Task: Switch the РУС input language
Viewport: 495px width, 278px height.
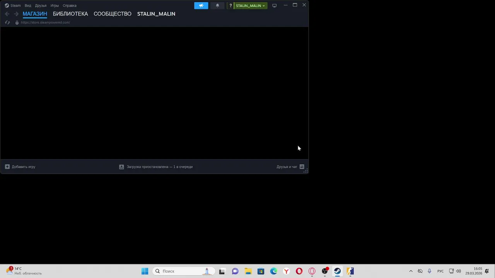Action: [440, 271]
